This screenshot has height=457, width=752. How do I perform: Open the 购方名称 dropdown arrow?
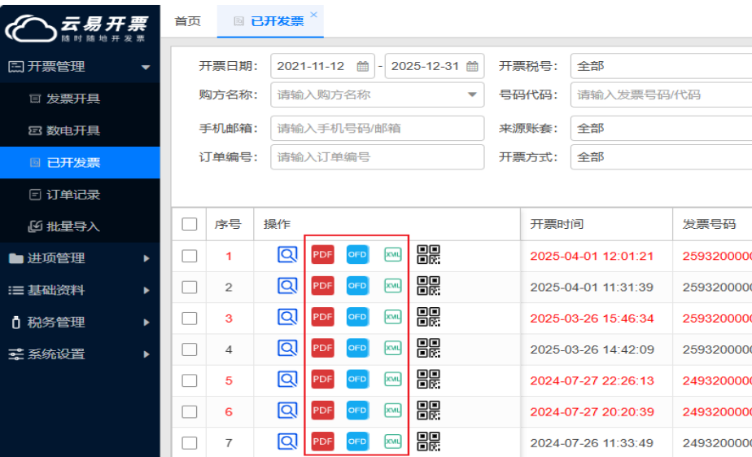point(472,95)
